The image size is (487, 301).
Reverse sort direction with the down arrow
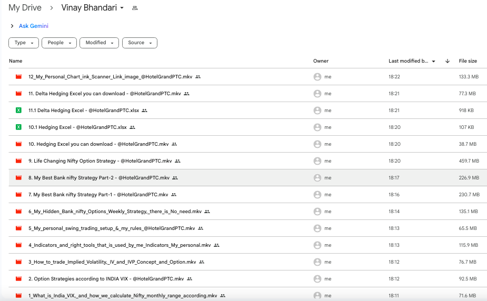click(x=448, y=61)
